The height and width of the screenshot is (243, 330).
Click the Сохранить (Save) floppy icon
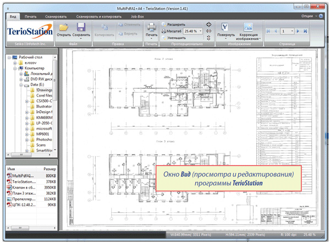tap(81, 27)
